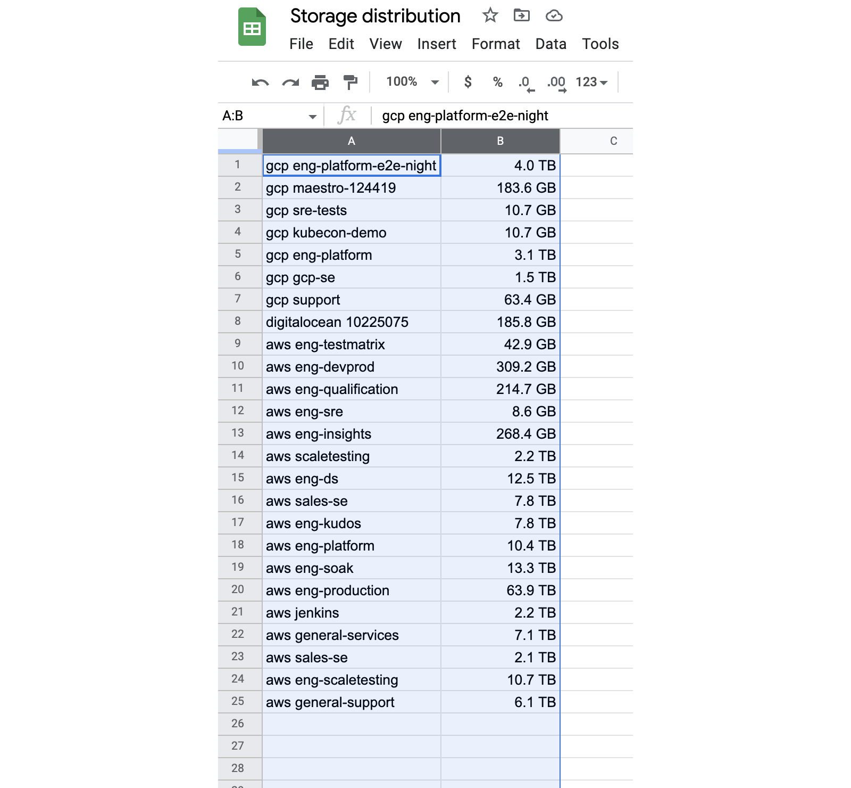
Task: Select cell 'aws general-support'
Action: pyautogui.click(x=352, y=702)
